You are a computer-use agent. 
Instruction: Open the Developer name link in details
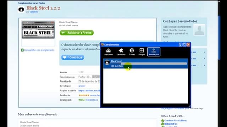pyautogui.click(x=82, y=86)
